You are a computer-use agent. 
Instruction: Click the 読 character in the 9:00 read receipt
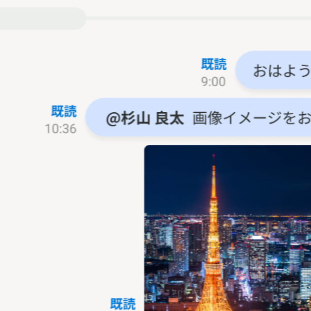(x=220, y=64)
